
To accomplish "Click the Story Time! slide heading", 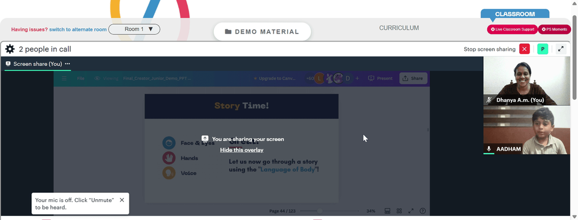I will tap(242, 106).
